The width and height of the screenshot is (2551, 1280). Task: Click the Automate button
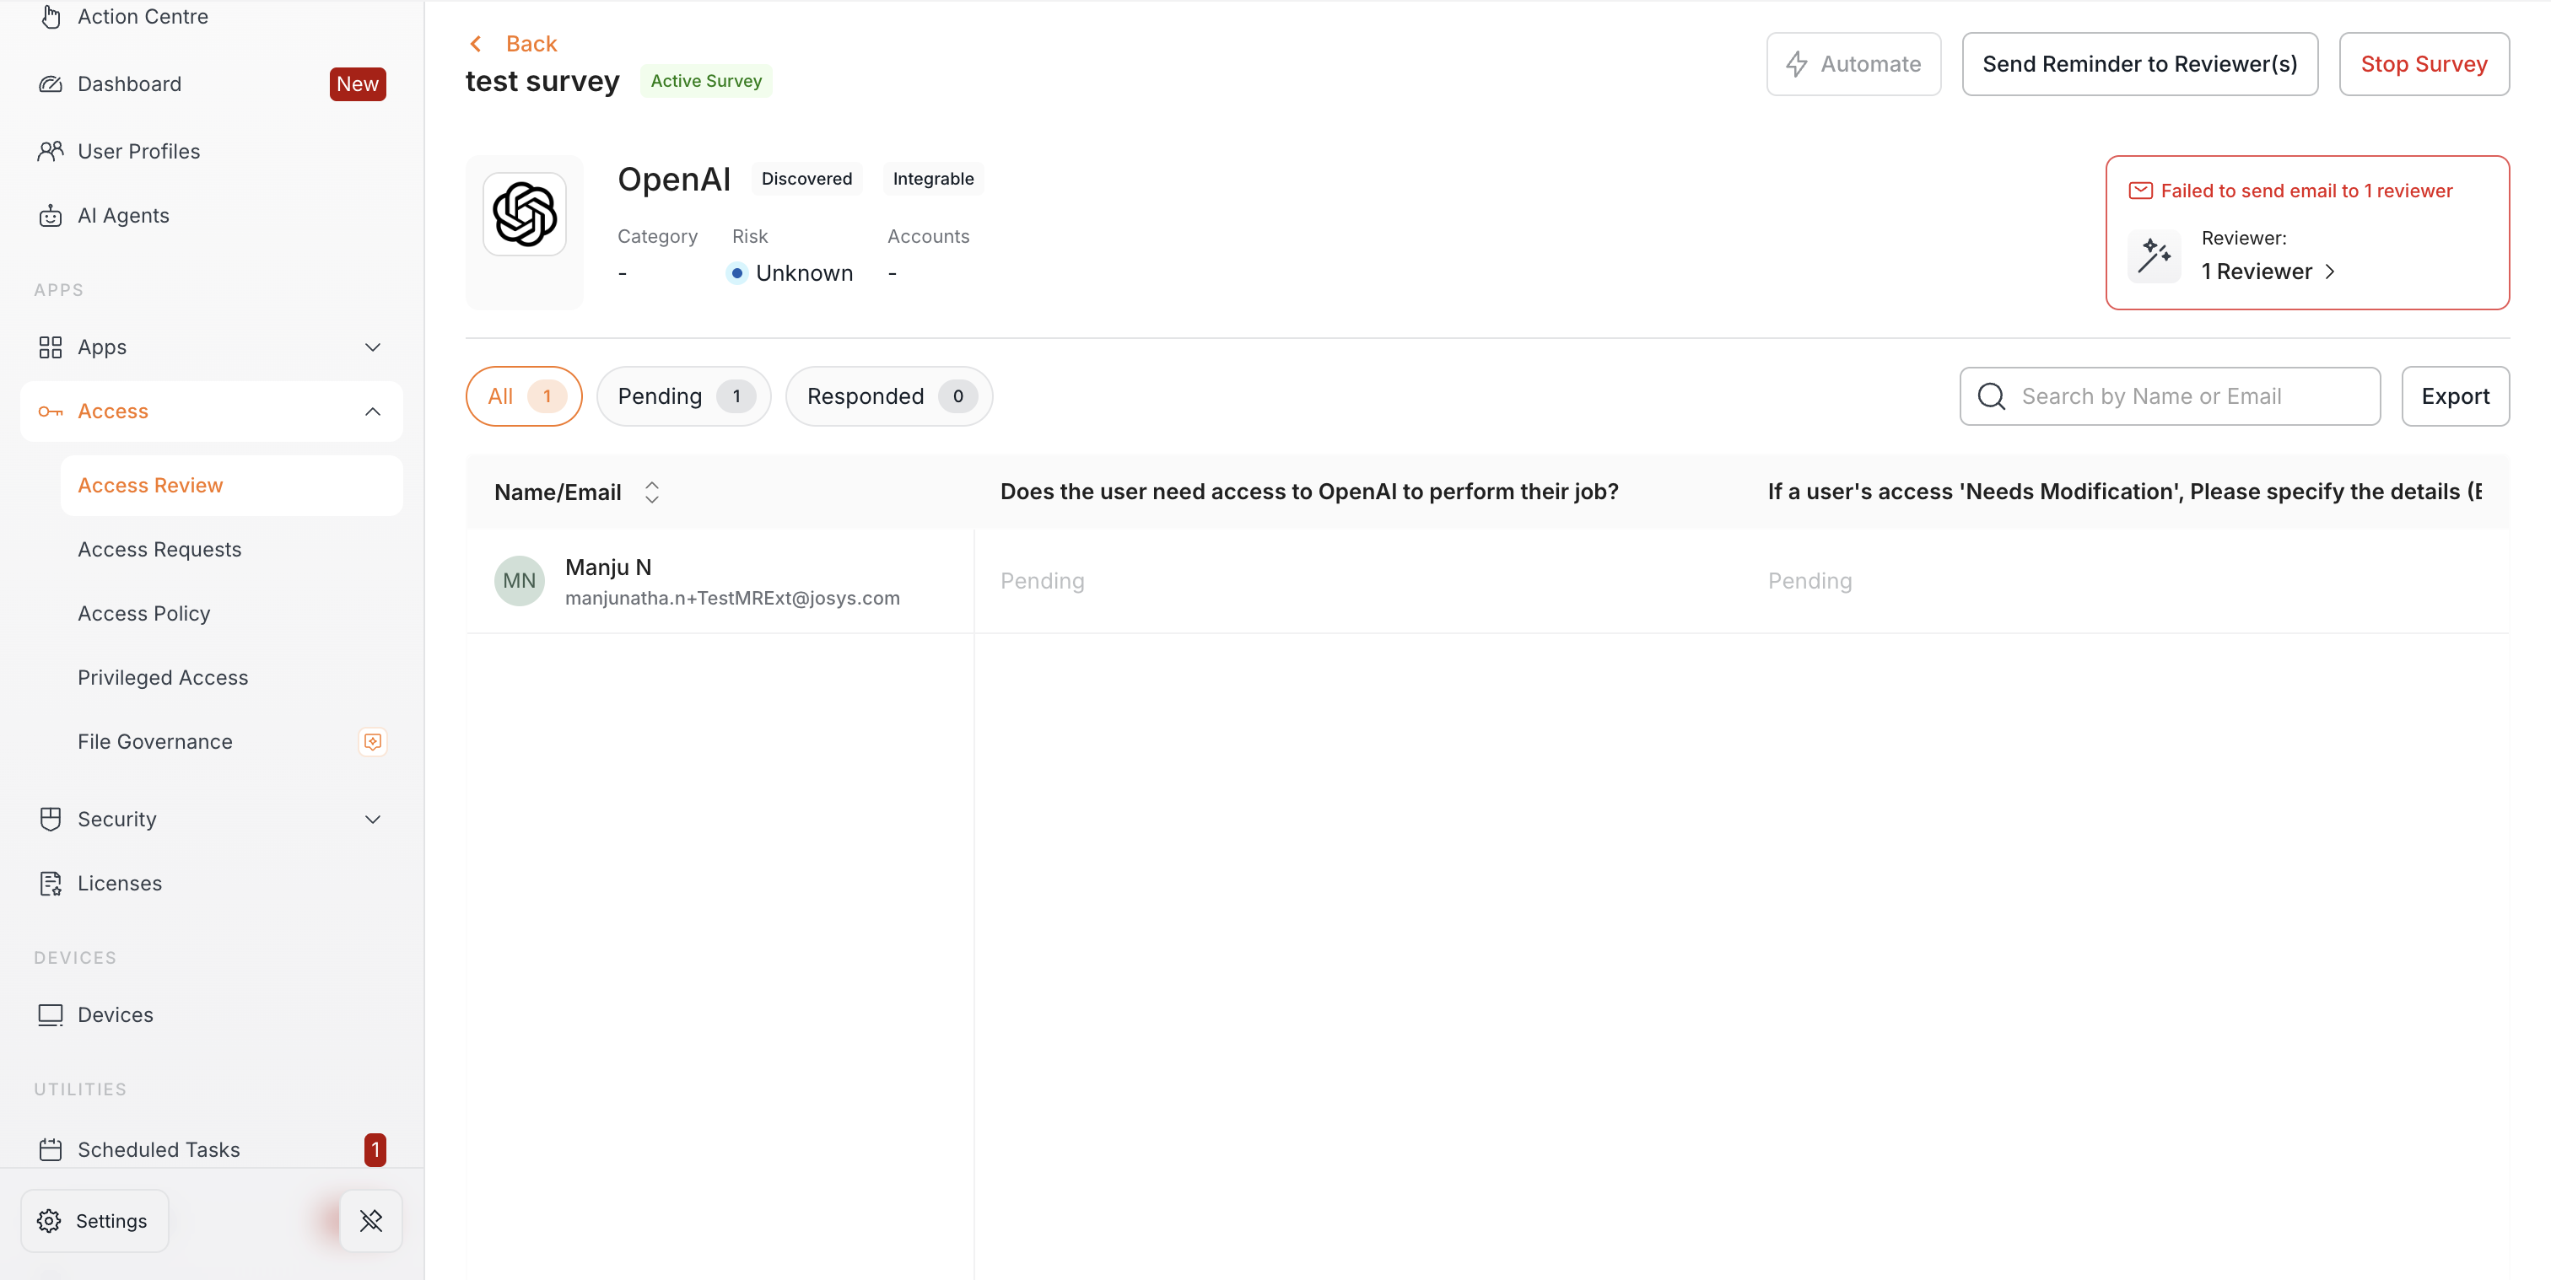click(x=1853, y=64)
